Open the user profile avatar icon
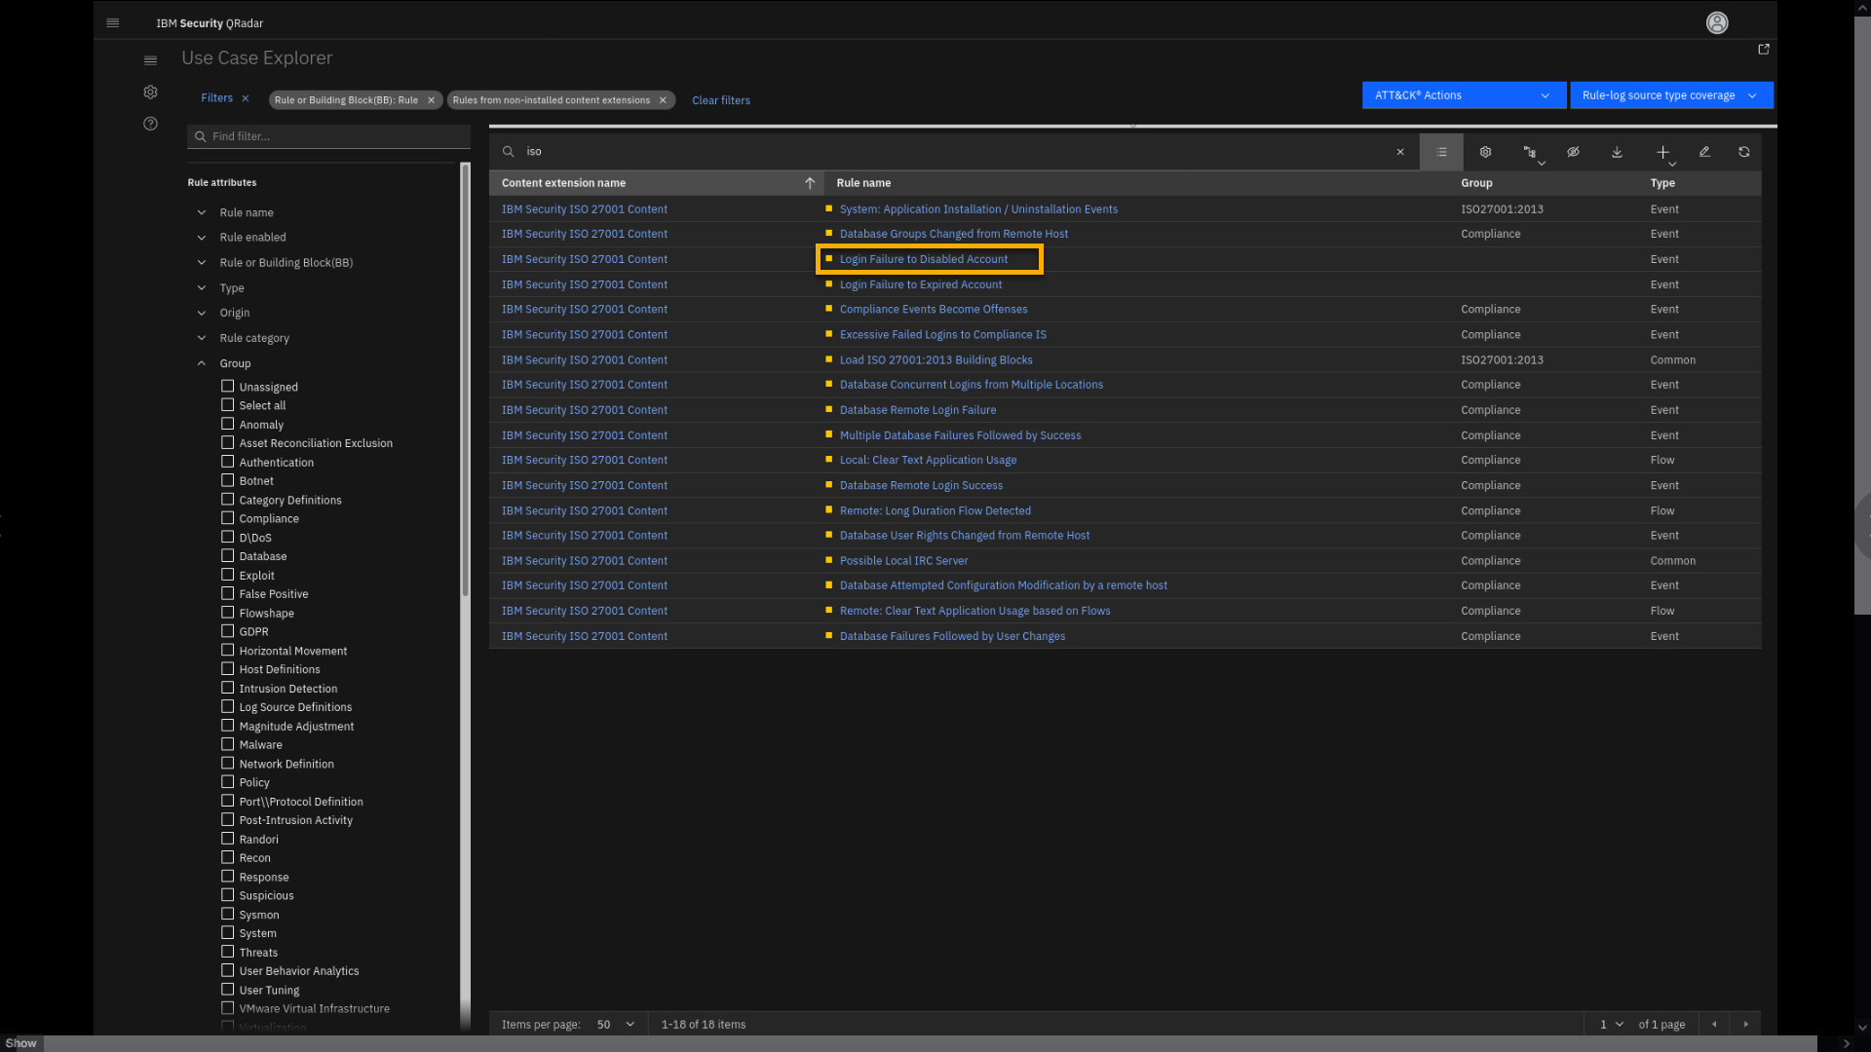The image size is (1871, 1052). [x=1717, y=22]
